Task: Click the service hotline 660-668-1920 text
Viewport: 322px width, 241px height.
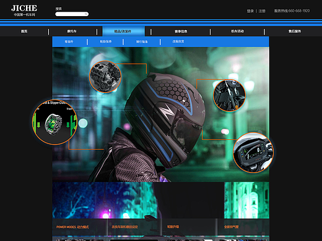Action: (292, 11)
